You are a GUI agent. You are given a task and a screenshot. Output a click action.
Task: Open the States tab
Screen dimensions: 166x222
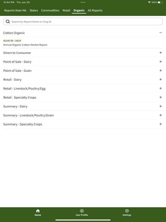click(x=34, y=10)
